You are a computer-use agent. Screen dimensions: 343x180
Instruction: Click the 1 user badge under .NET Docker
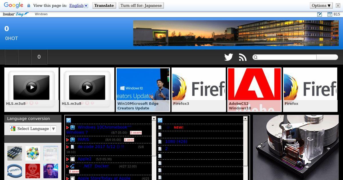point(74,171)
